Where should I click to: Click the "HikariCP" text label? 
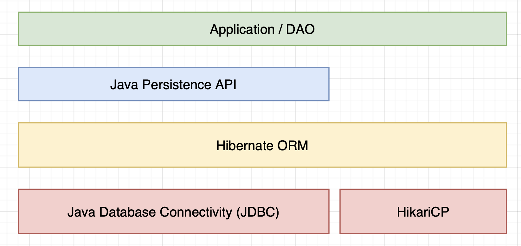[423, 212]
